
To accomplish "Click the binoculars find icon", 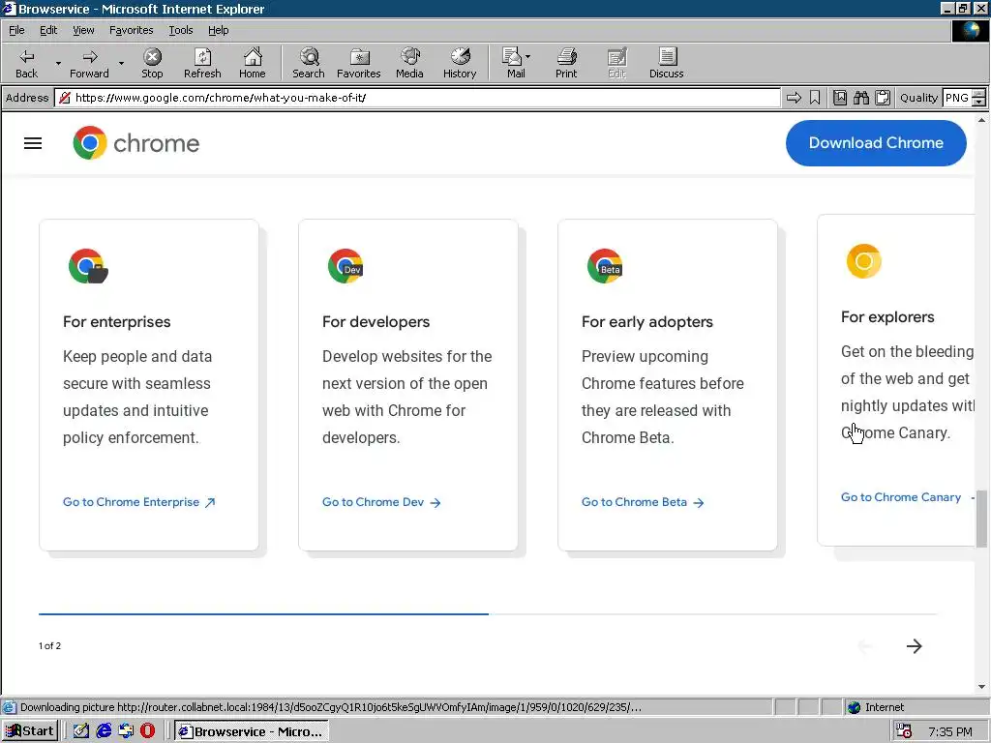I will [860, 98].
